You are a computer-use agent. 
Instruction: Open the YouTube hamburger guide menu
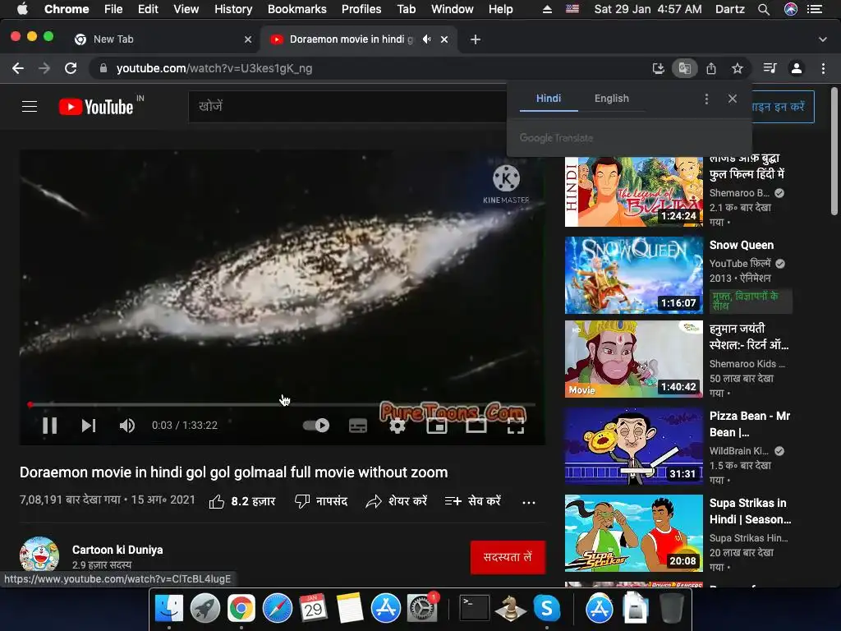pyautogui.click(x=30, y=106)
